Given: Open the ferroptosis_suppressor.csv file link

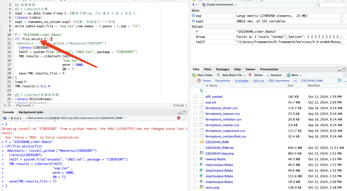Looking at the screenshot, I should tap(225, 131).
